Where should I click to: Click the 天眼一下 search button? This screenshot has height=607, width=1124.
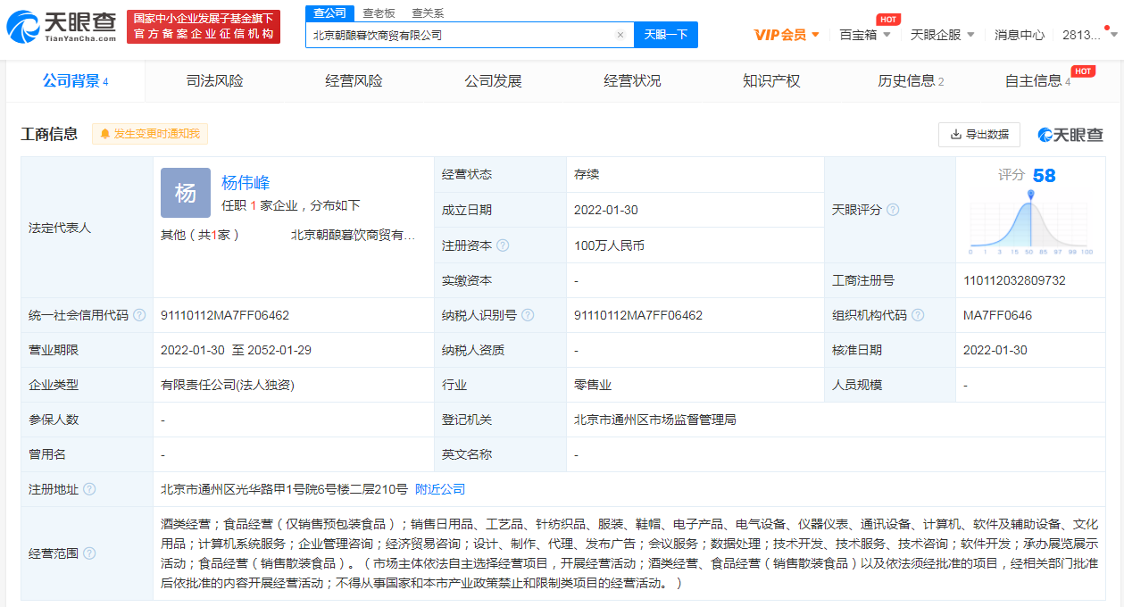[x=666, y=35]
